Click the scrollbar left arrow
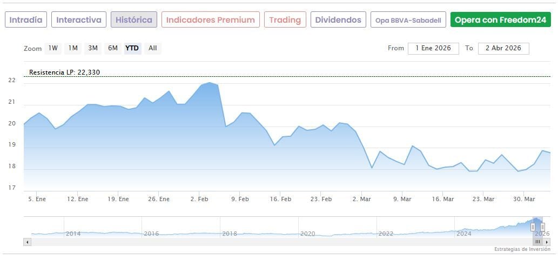Viewport: 558px width, 259px height. point(27,242)
